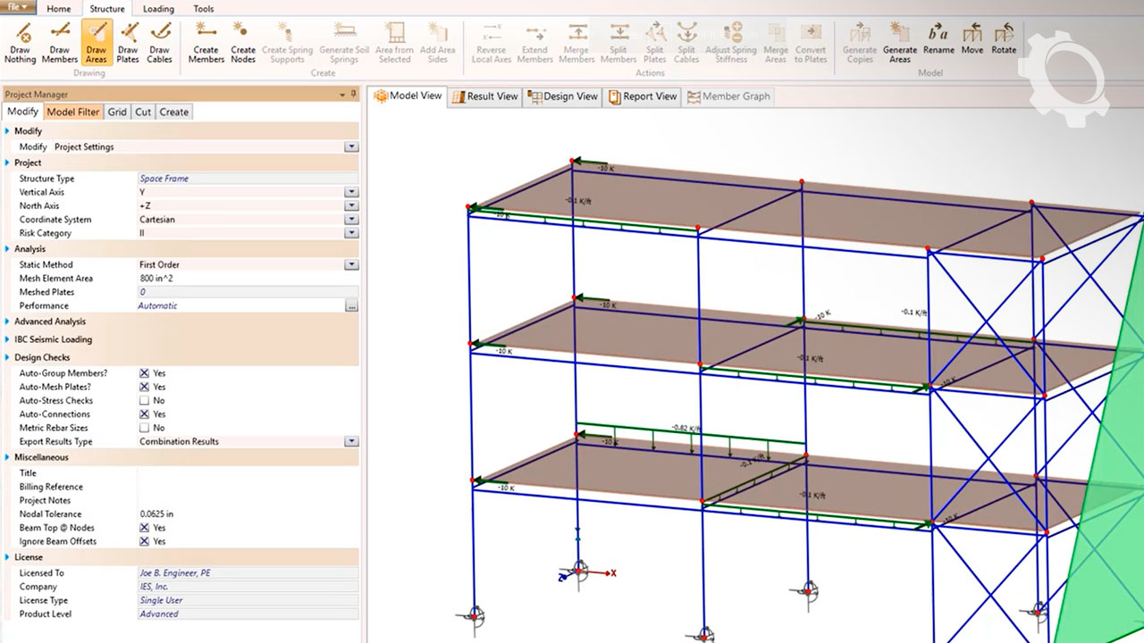Open the Result View tab
This screenshot has height=643, width=1144.
click(484, 96)
